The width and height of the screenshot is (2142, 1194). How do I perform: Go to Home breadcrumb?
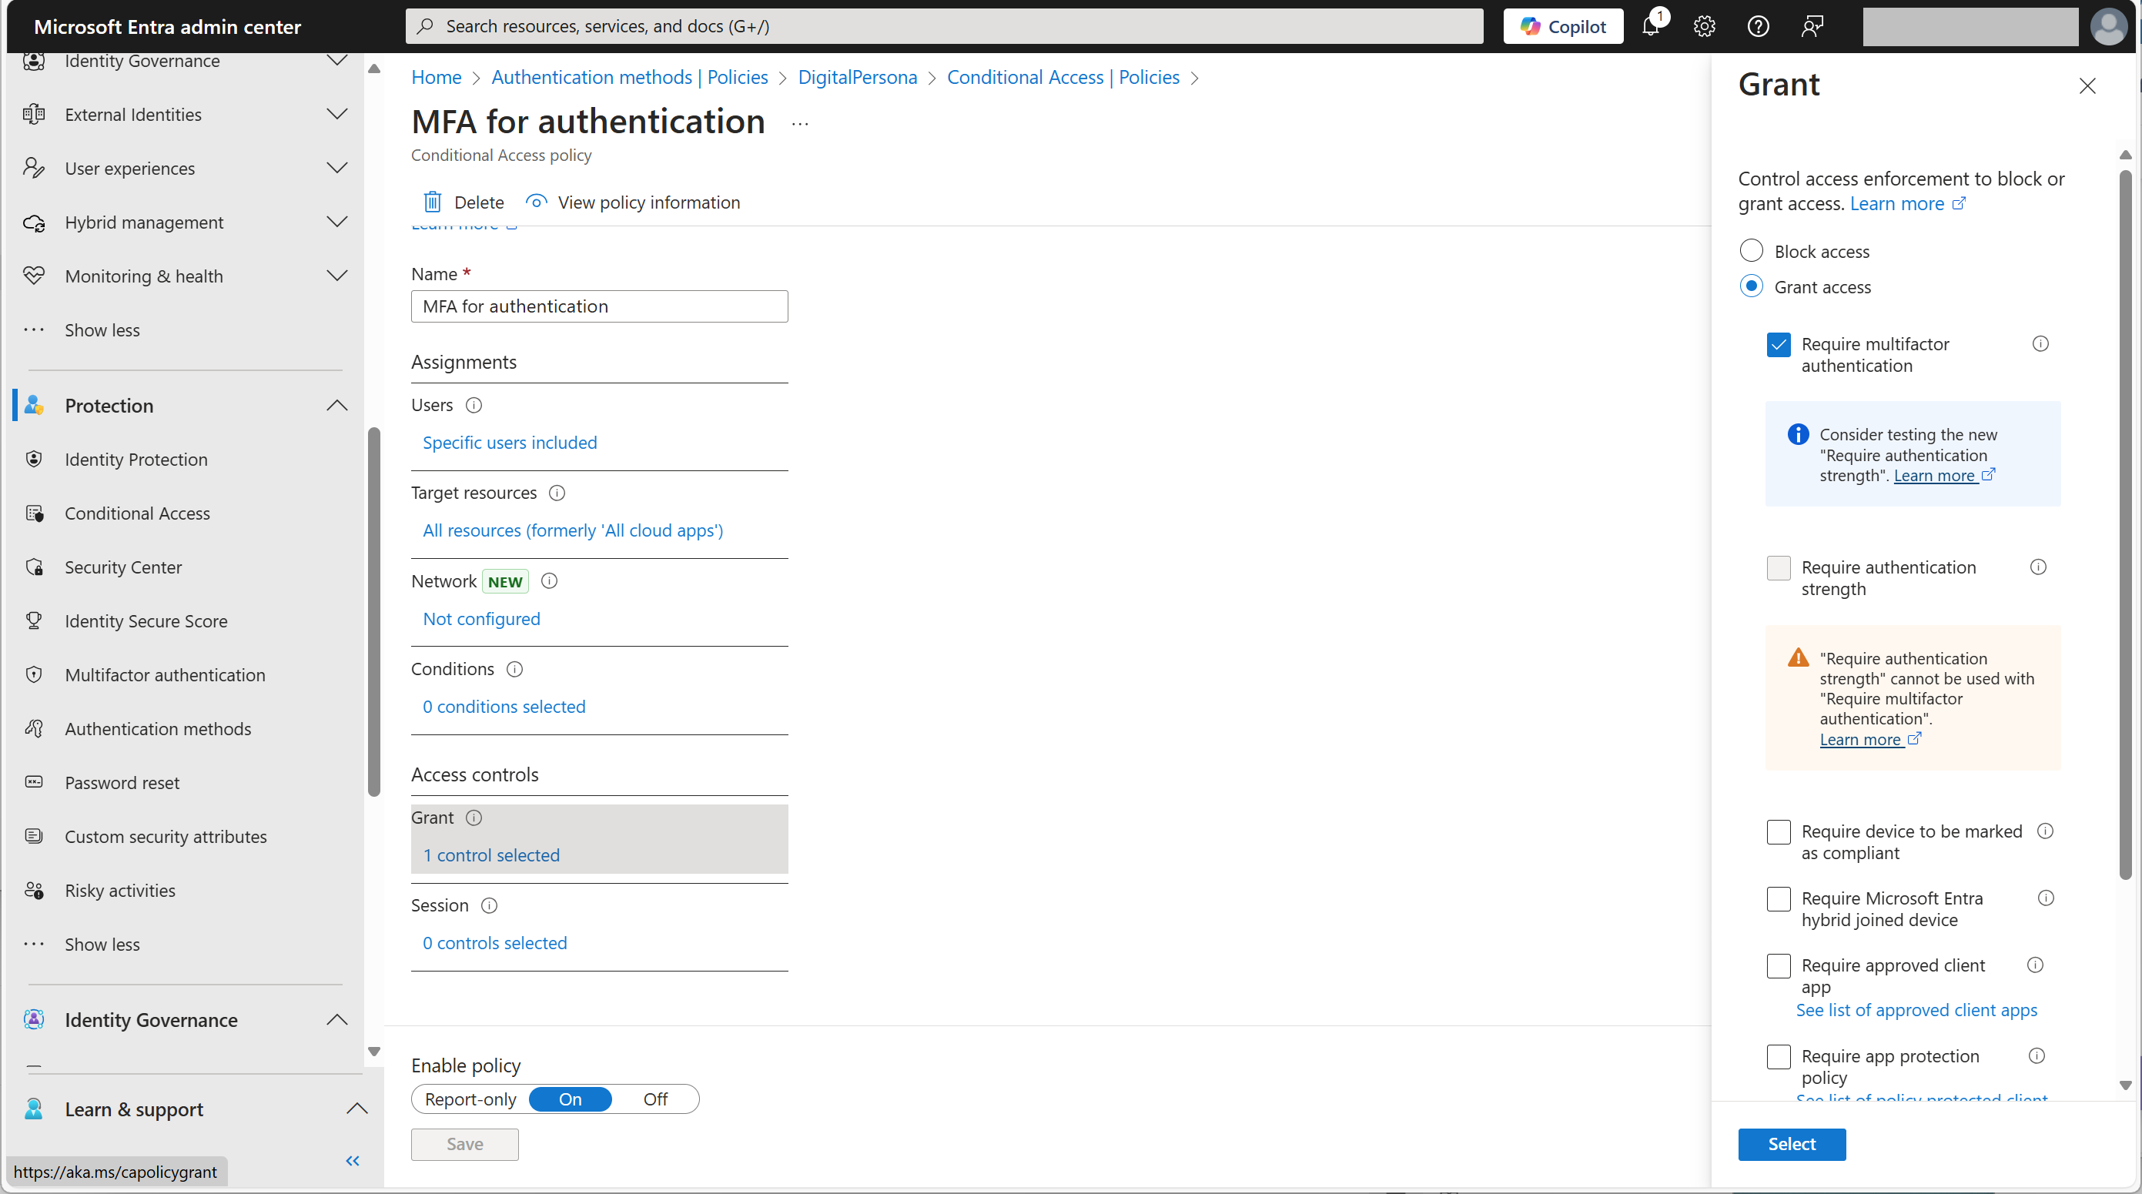(x=437, y=77)
